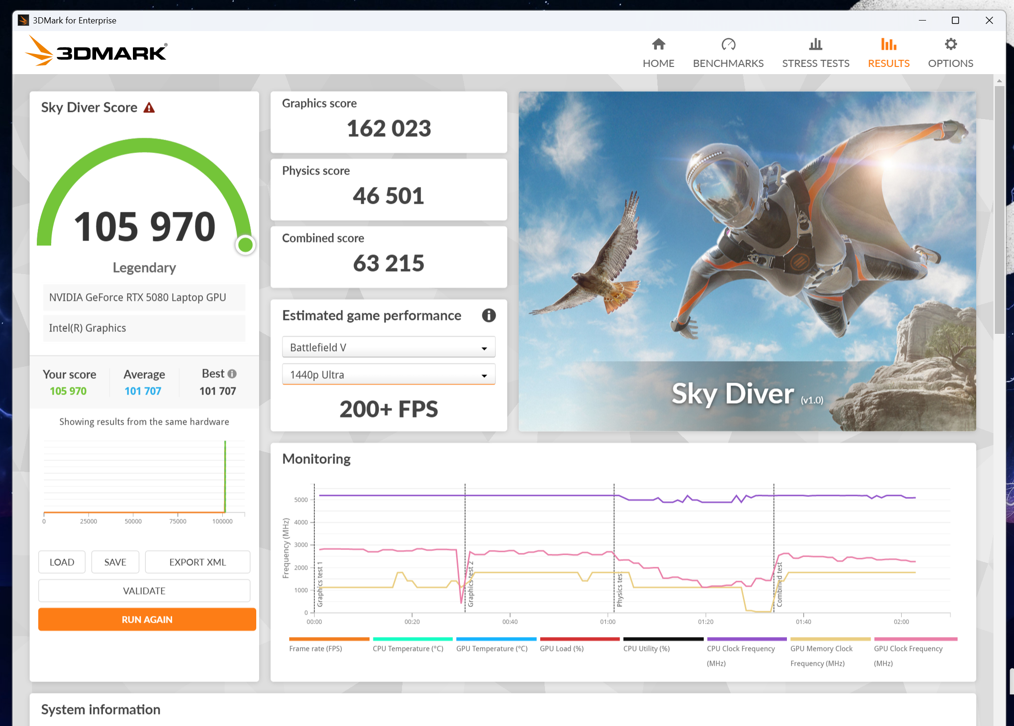
Task: Toggle the GPU Temperature legend item
Action: tap(496, 646)
